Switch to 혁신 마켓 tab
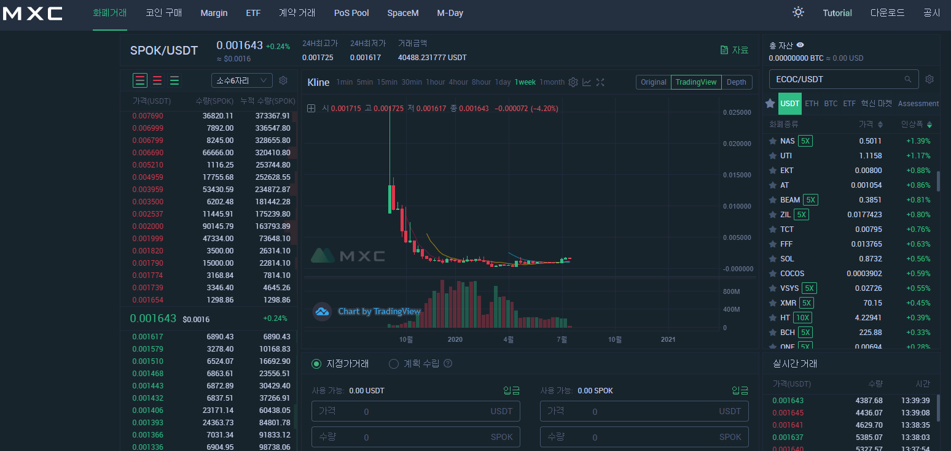Screen dimensions: 951x451 (876, 104)
